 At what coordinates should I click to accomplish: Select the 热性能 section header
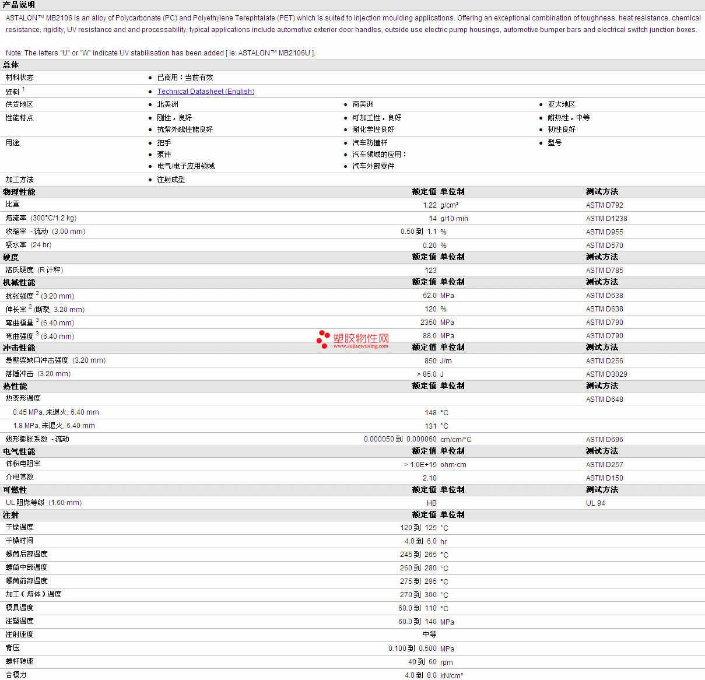pyautogui.click(x=15, y=386)
